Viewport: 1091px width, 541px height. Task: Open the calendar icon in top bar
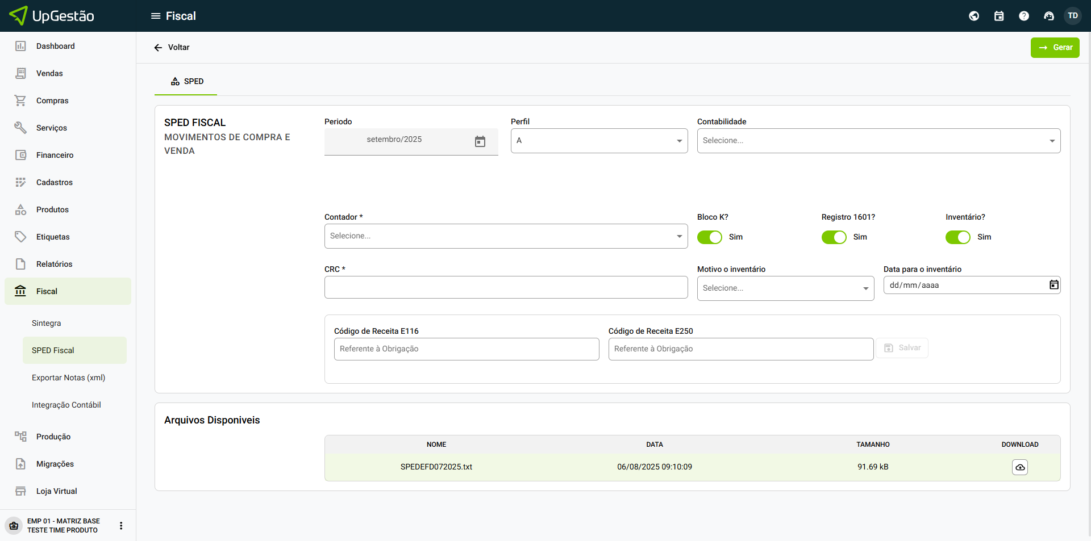coord(998,16)
